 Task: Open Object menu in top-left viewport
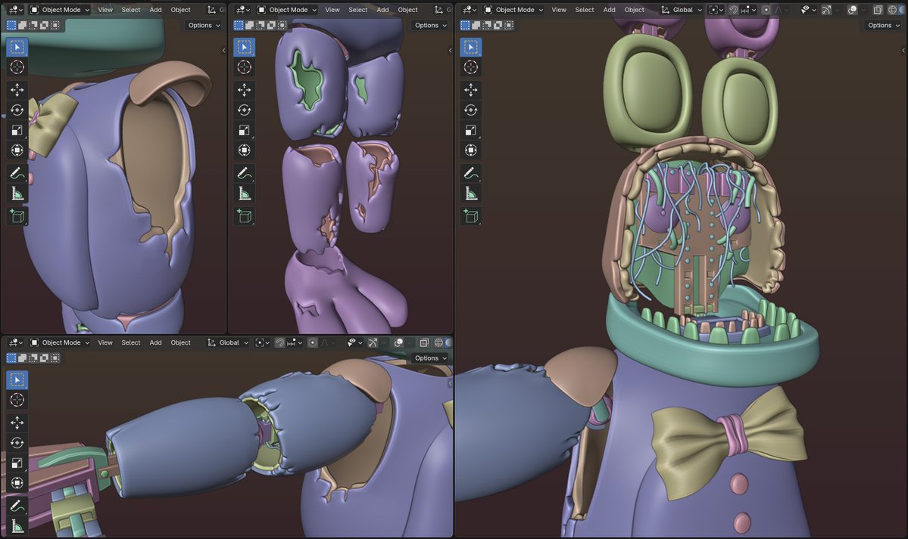tap(181, 10)
